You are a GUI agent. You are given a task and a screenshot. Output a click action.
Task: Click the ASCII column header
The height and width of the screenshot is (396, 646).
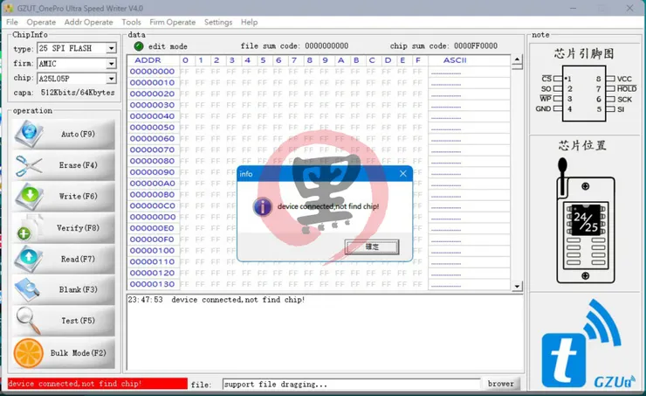455,60
